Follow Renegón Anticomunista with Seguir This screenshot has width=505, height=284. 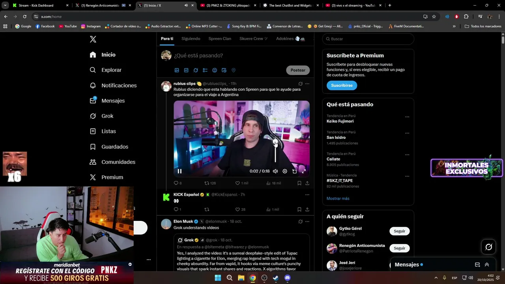coord(399,248)
